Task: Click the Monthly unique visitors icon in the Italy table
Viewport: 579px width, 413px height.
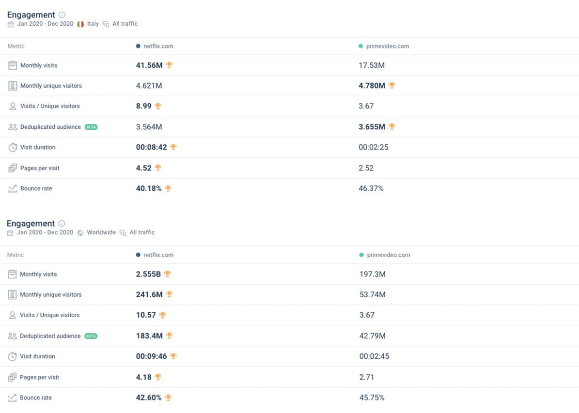Action: 13,86
